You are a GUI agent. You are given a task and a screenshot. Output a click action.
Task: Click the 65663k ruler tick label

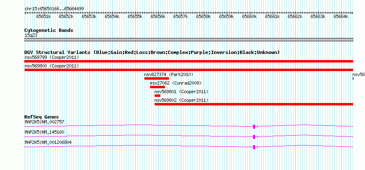pos(318,16)
